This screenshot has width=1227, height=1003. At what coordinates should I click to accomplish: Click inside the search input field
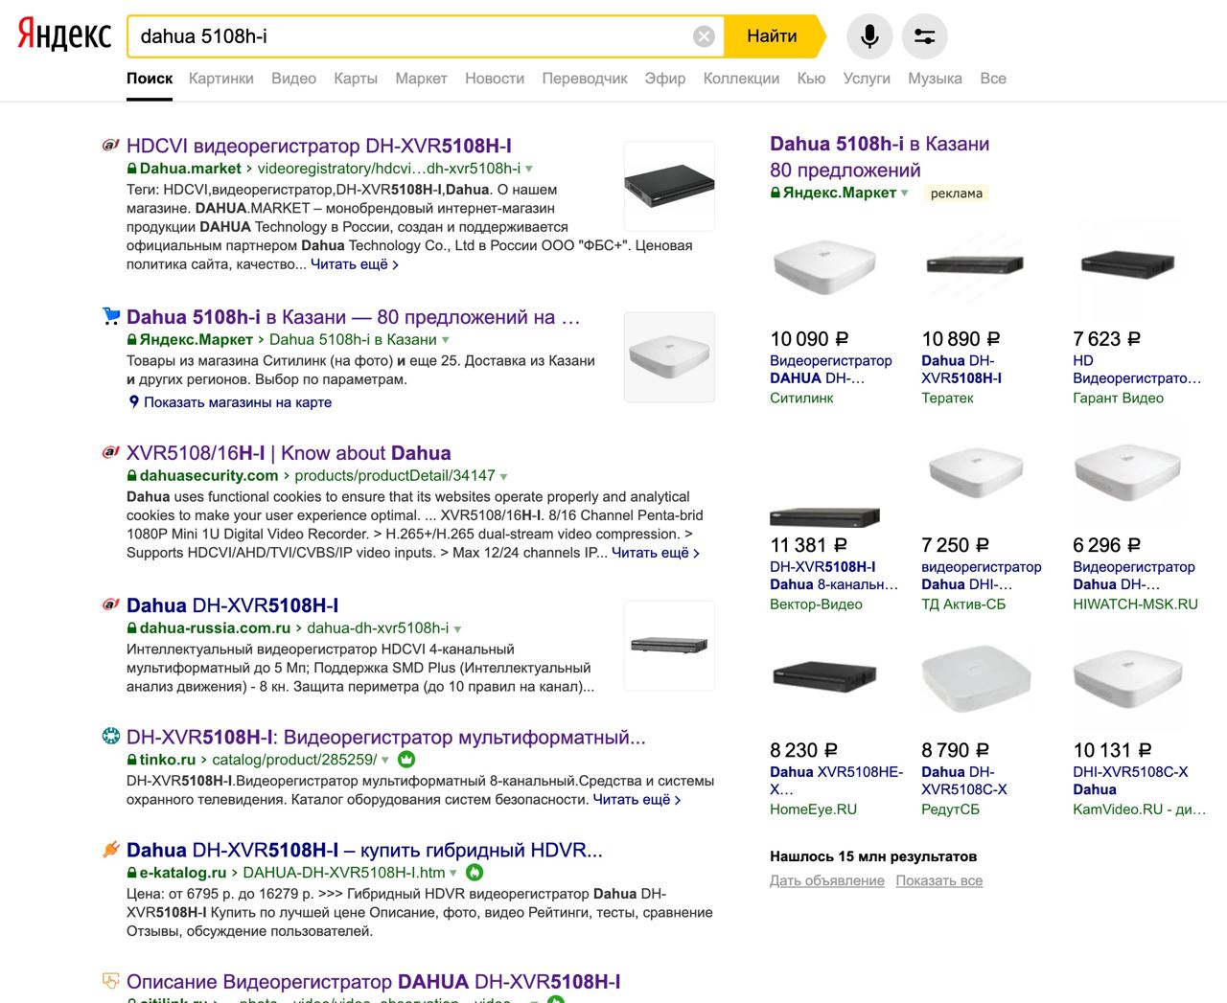(412, 36)
